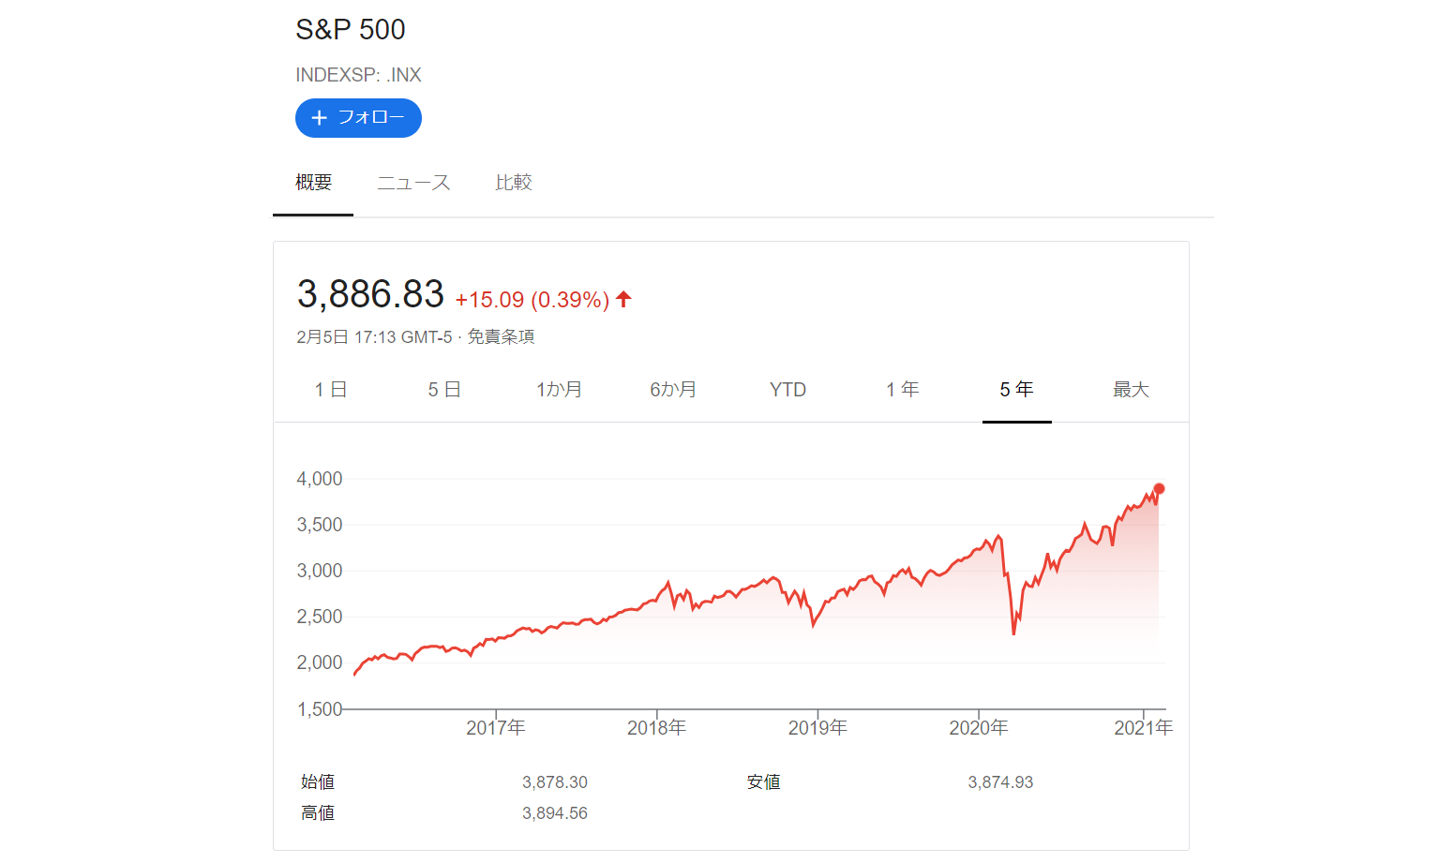Switch to the ニュース tab

coord(413,183)
